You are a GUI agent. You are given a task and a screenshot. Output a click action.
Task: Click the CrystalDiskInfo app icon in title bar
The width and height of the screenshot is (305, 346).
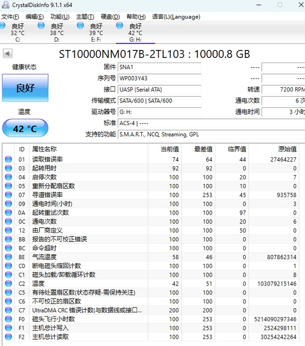click(x=5, y=5)
